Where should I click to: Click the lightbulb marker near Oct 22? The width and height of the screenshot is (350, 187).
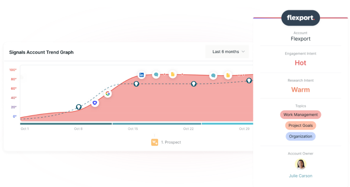coord(194,84)
